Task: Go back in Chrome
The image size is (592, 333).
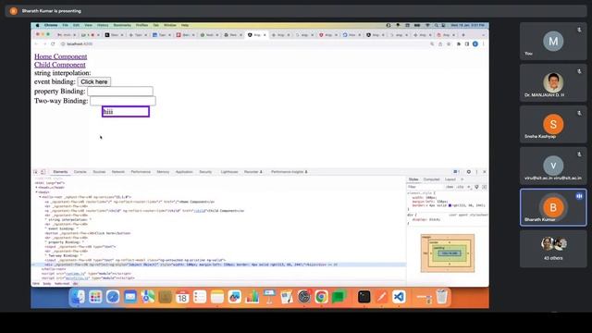Action: coord(36,44)
